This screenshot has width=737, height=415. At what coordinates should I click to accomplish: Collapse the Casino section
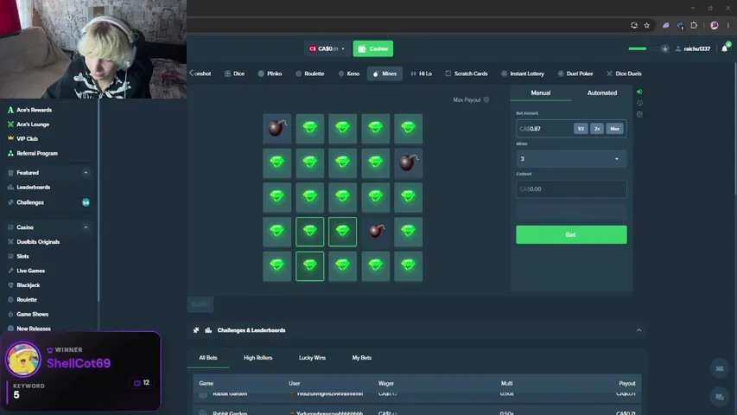tap(86, 227)
